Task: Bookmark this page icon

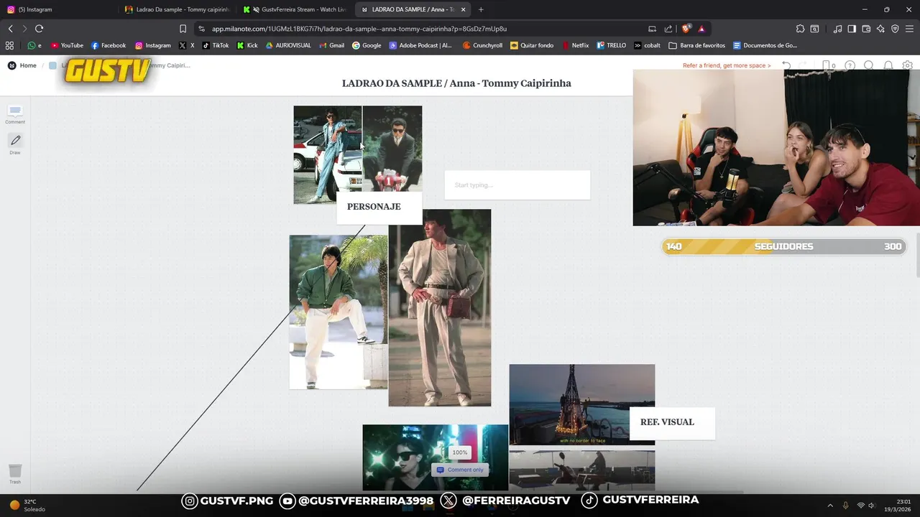Action: 183,29
